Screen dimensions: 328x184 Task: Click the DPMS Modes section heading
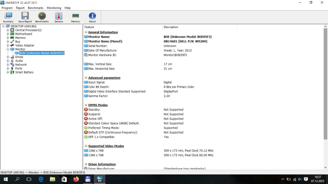coord(98,105)
